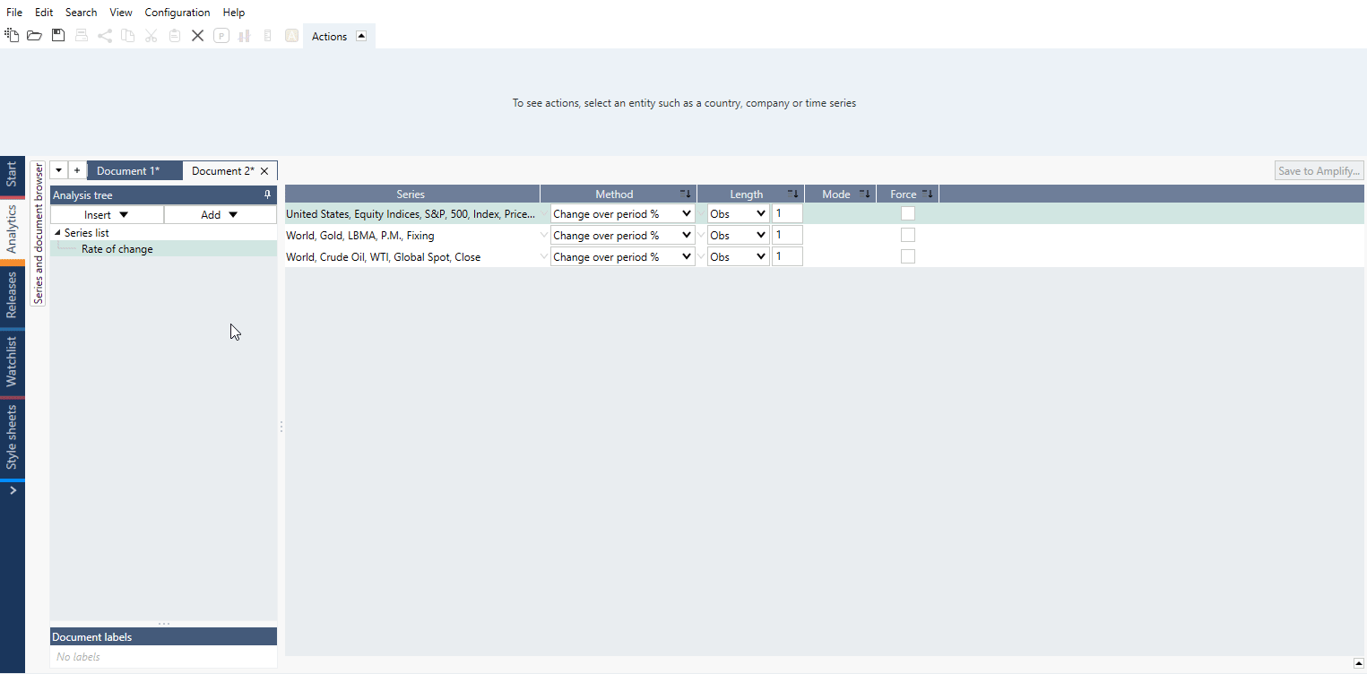Enable Force checkbox for S&P 500 row
Image resolution: width=1367 pixels, height=674 pixels.
click(x=908, y=213)
